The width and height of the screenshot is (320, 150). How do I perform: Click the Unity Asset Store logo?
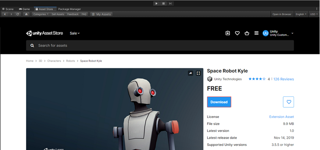point(44,33)
